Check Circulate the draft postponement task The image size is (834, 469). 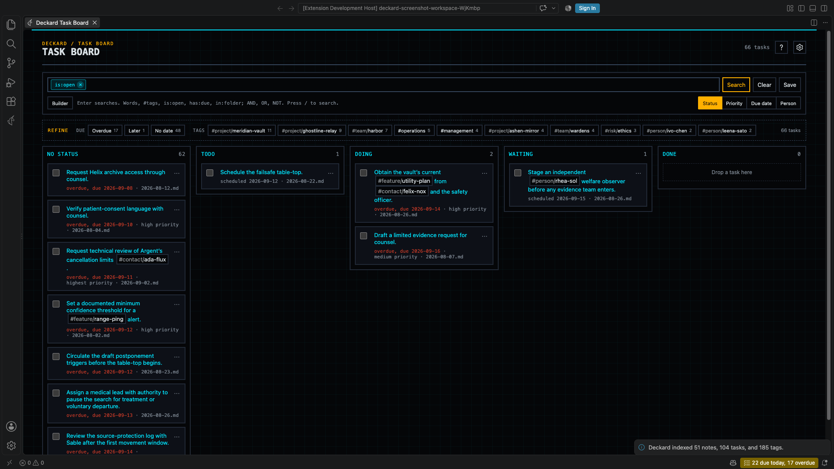pos(56,357)
